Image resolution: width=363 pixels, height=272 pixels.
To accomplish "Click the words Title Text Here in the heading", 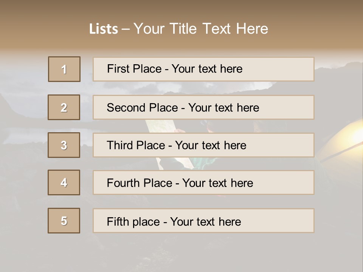I will point(219,29).
